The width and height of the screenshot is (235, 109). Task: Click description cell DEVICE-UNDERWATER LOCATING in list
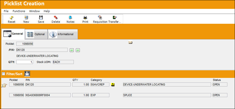click(167, 84)
